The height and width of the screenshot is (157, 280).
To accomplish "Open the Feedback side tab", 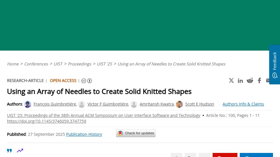I will click(x=275, y=65).
